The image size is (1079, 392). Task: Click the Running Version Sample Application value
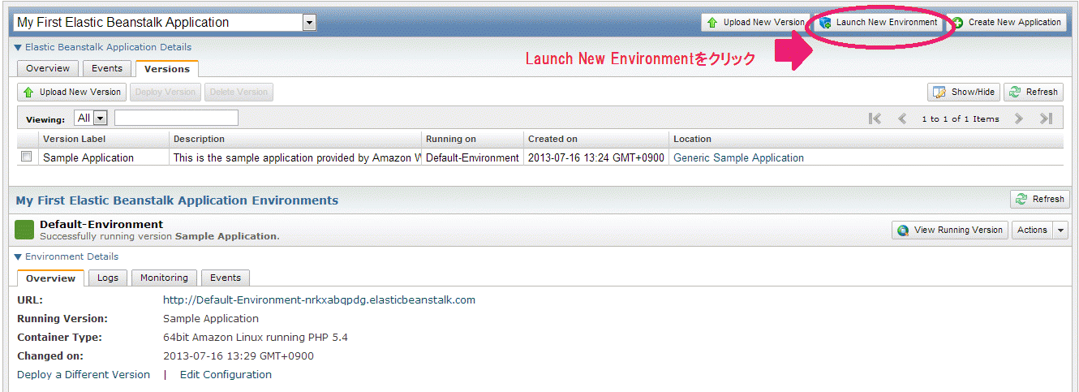(x=211, y=319)
